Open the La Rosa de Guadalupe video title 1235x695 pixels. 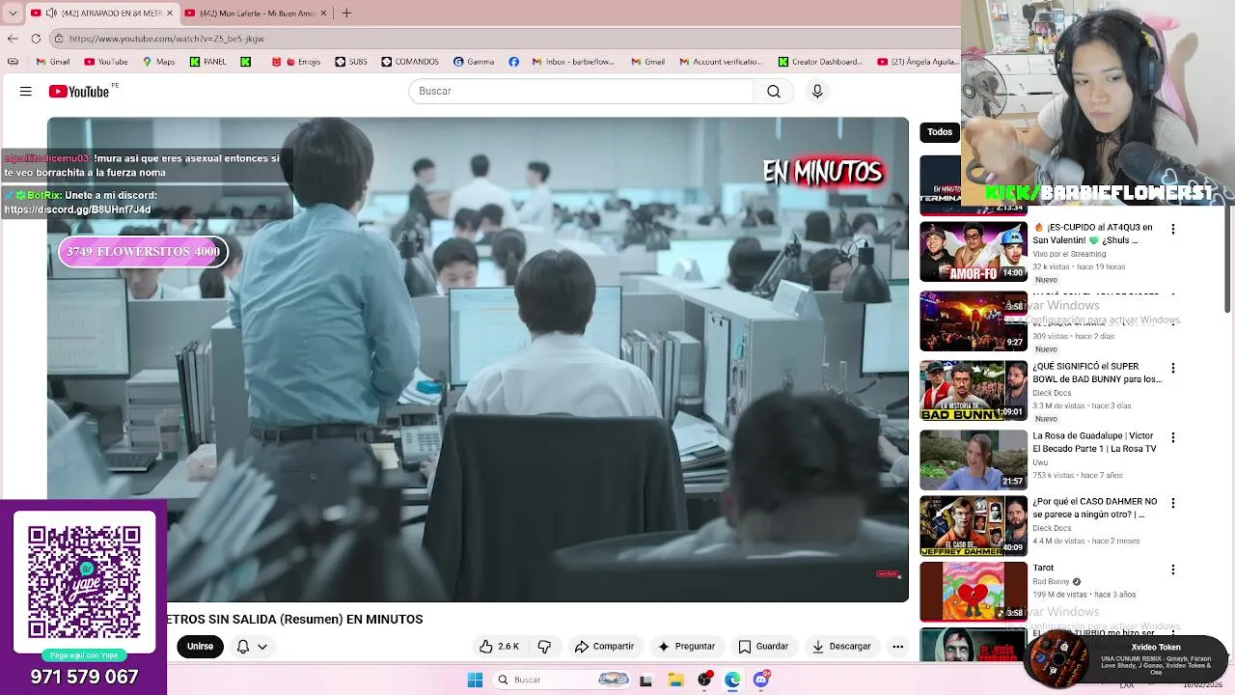[x=1094, y=442]
